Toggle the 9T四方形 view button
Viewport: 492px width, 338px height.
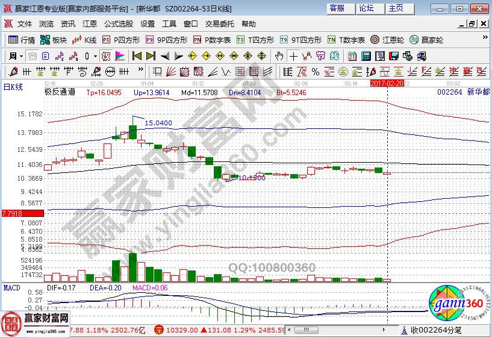(x=305, y=40)
